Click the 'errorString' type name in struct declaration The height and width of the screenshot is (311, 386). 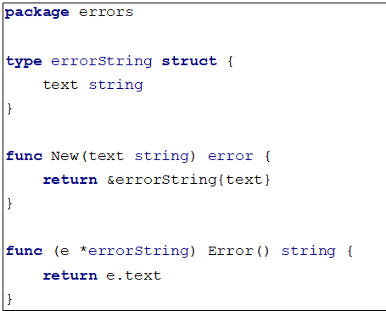click(102, 61)
